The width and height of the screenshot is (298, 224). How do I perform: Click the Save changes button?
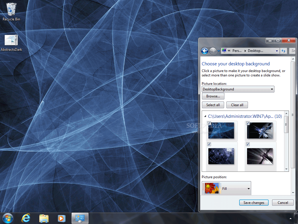click(x=254, y=203)
